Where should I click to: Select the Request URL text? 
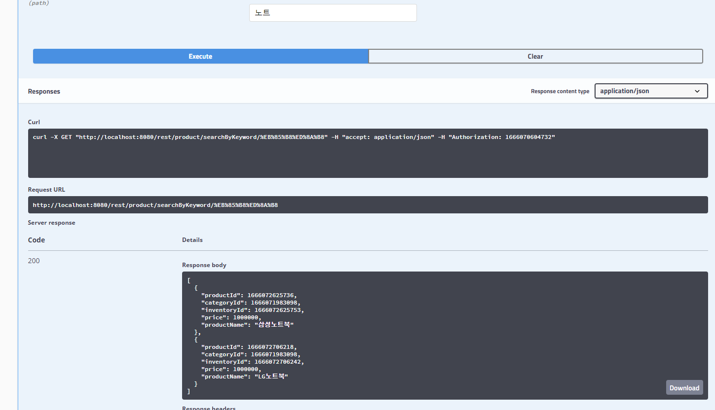pyautogui.click(x=155, y=205)
